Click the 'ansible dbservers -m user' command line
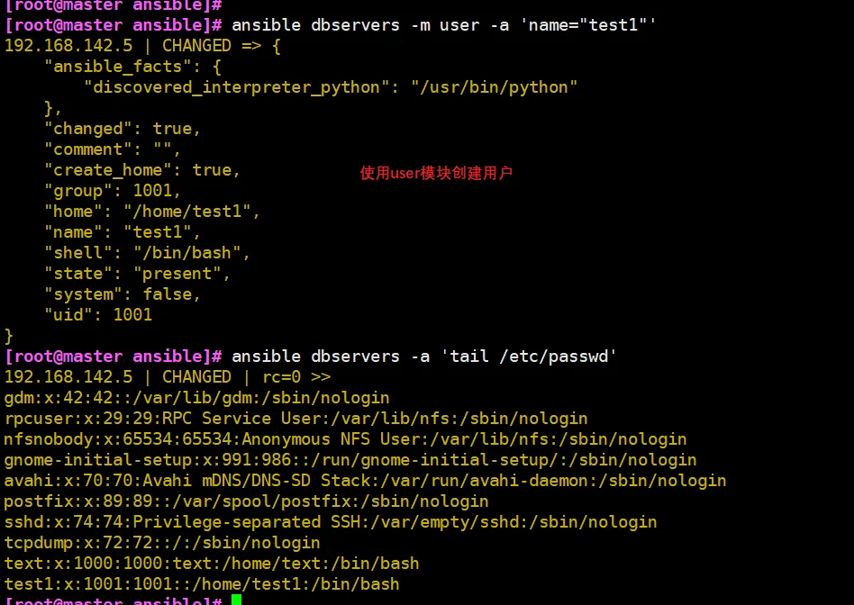This screenshot has height=605, width=854. click(x=331, y=25)
